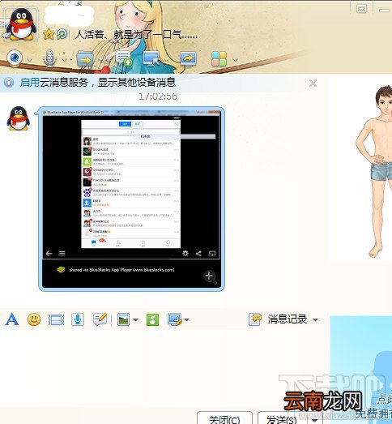Image resolution: width=392 pixels, height=424 pixels.
Task: Expand the screenshot options dropdown arrow
Action: [x=186, y=320]
